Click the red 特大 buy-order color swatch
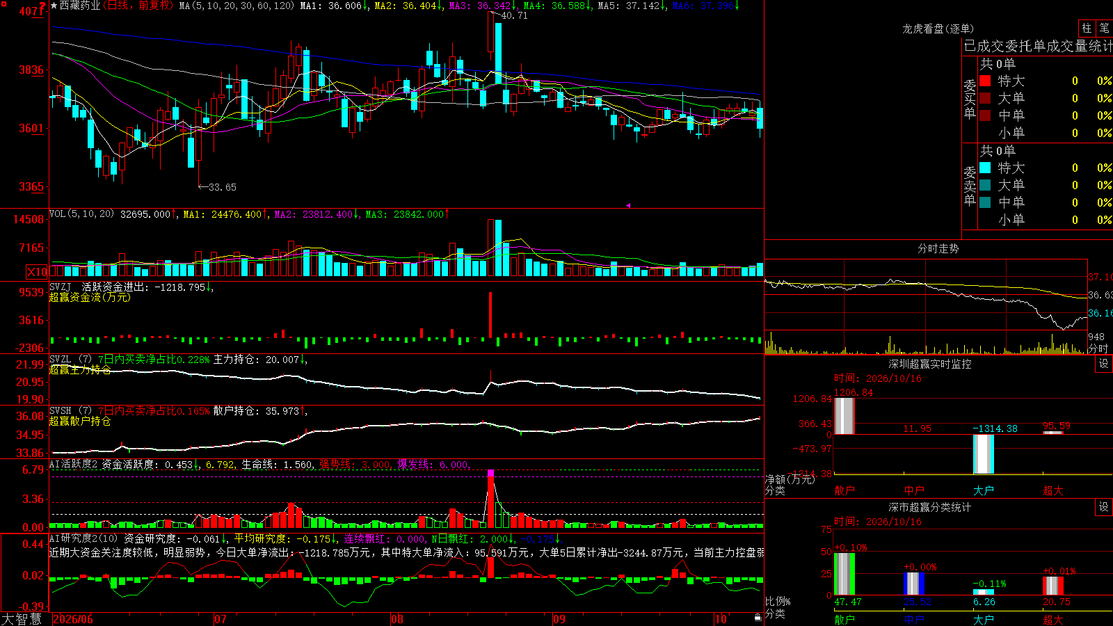This screenshot has width=1113, height=626. 985,81
